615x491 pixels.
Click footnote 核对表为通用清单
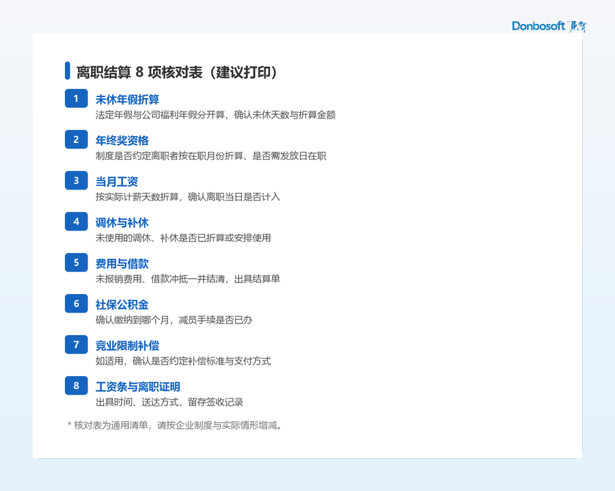point(111,425)
